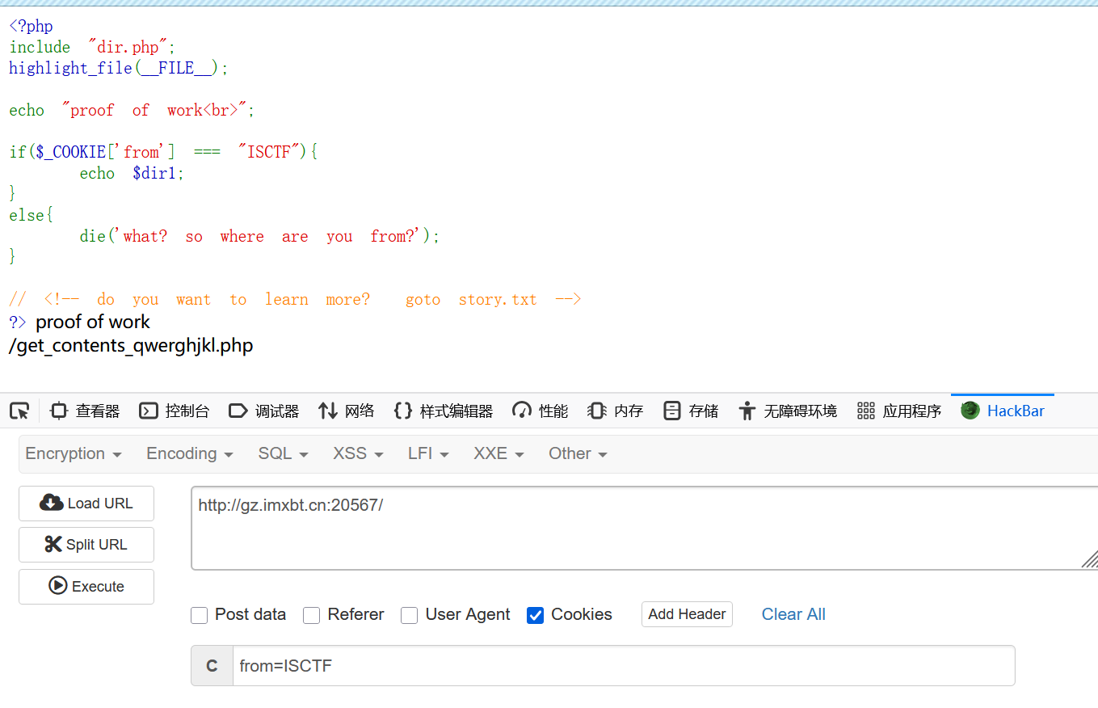Open the Memory (内存) panel
The image size is (1098, 708).
tap(616, 411)
